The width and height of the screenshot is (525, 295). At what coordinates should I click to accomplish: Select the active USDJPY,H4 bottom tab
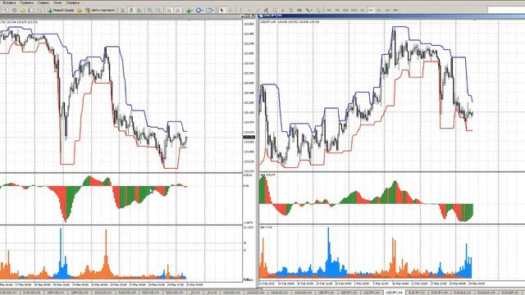point(395,293)
